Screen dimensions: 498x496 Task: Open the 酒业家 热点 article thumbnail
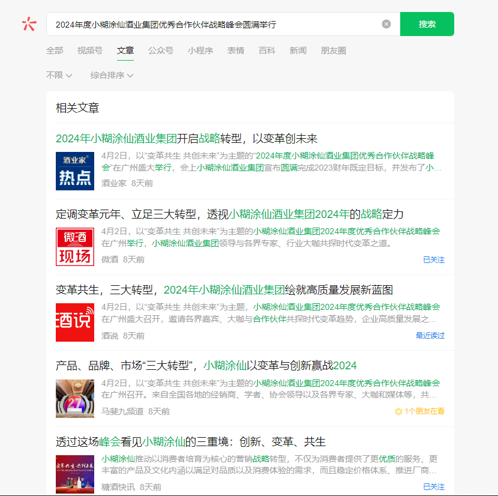coord(75,171)
